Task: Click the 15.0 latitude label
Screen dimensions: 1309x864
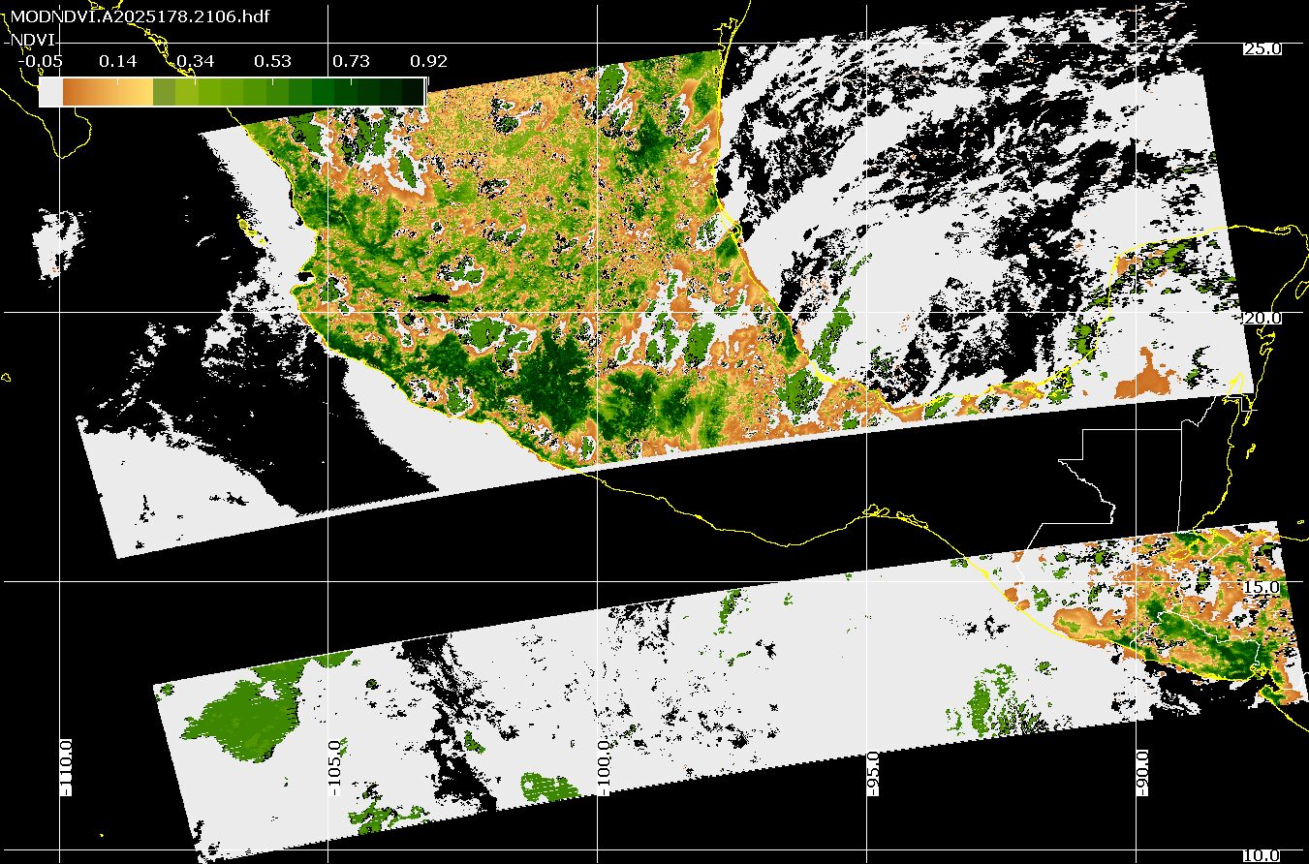Action: click(x=1262, y=587)
